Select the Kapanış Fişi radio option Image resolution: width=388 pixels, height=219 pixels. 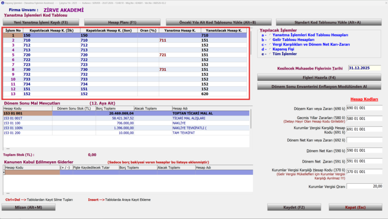coord(270,49)
